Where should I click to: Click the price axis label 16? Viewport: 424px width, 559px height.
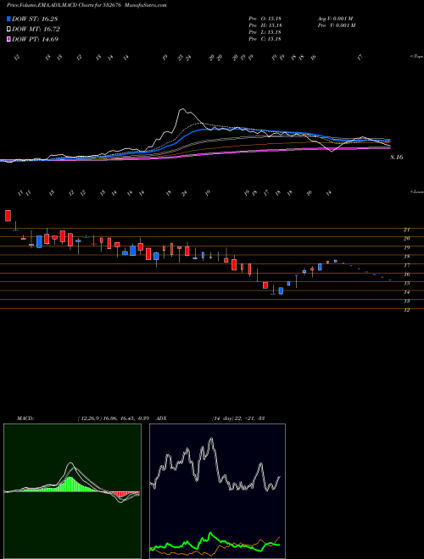[x=406, y=274]
